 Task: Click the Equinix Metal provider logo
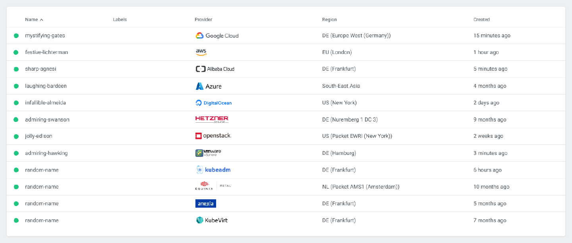click(213, 187)
